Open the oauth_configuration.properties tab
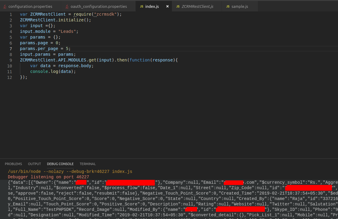338x219 pixels. click(99, 6)
